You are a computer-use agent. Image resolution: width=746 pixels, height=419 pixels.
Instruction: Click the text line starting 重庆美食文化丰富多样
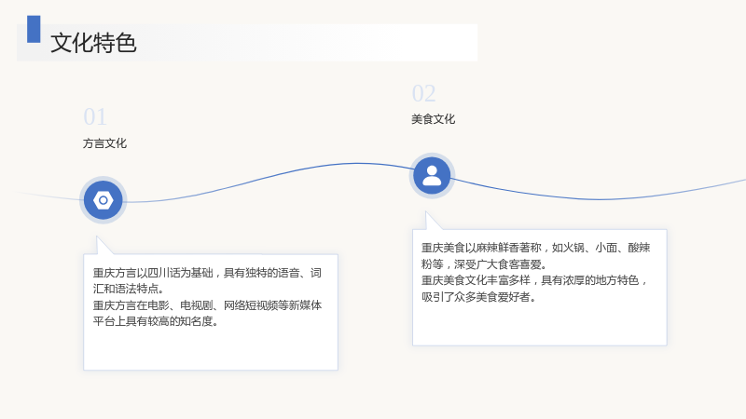[534, 280]
